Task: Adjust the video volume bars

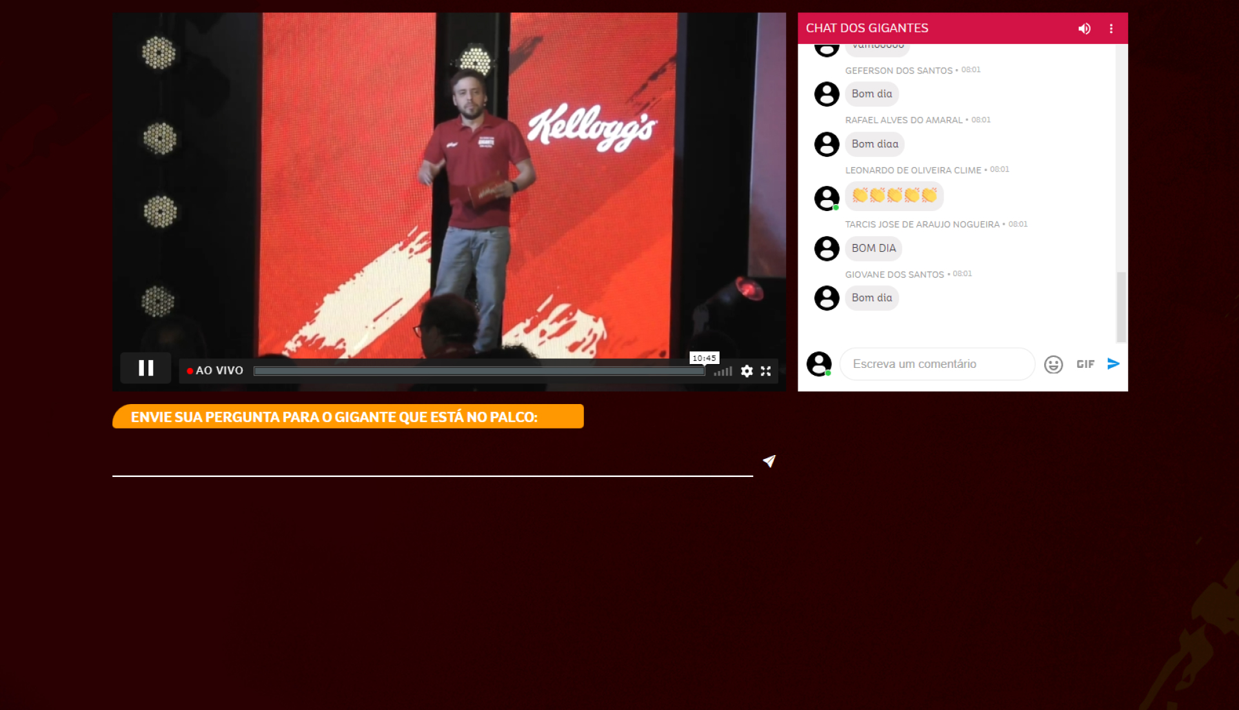Action: point(723,371)
